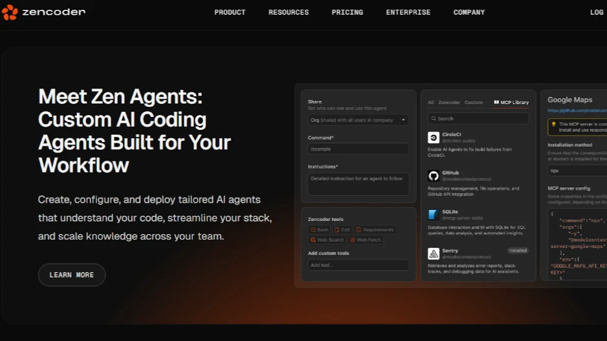This screenshot has height=341, width=607.
Task: Select the Requirements tool icon
Action: [x=359, y=230]
